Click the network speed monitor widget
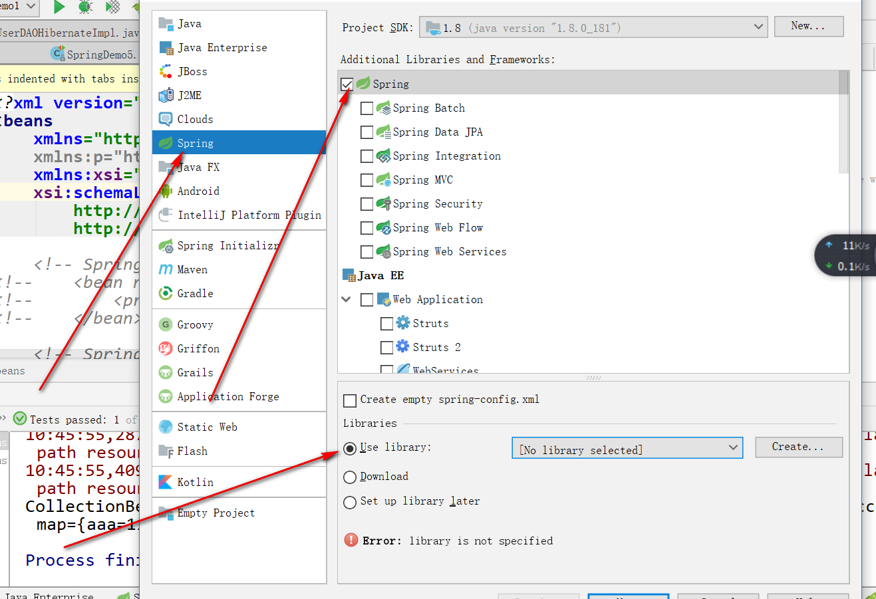Viewport: 876px width, 599px height. (845, 255)
